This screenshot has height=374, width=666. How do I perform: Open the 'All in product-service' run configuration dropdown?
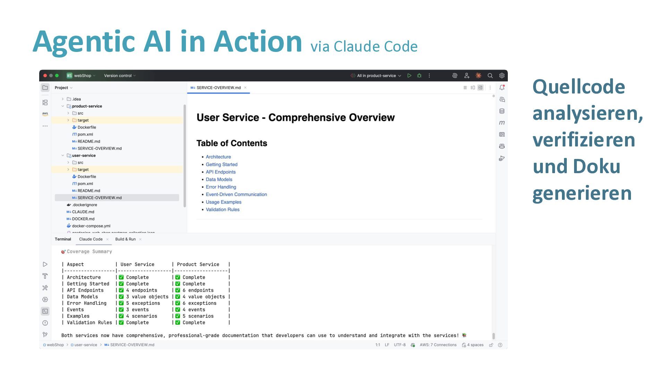[x=379, y=75]
